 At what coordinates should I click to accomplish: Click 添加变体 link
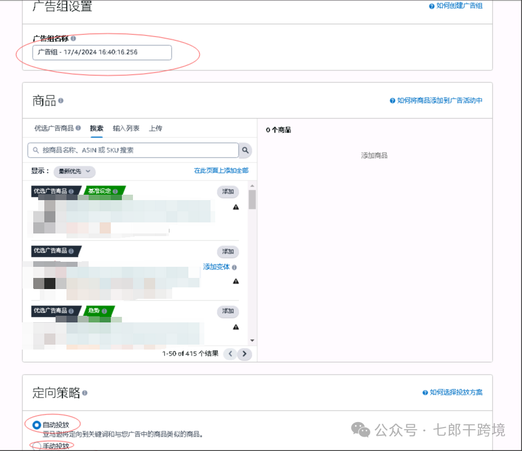point(216,267)
